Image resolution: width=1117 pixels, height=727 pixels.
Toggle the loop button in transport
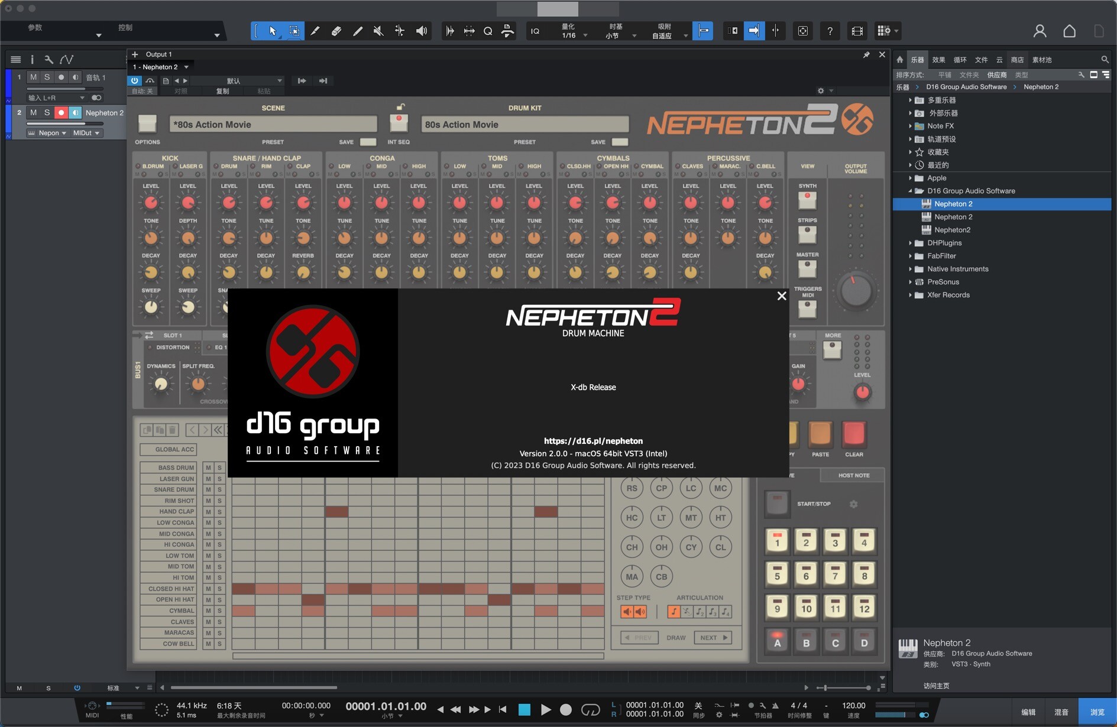(x=590, y=710)
